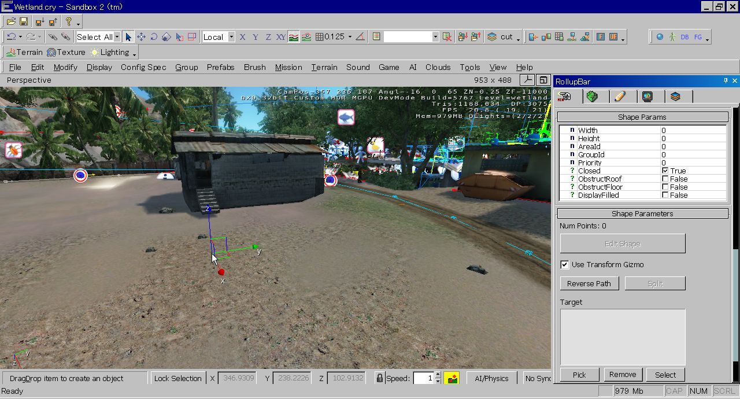Click the Remove target button
This screenshot has height=399, width=740.
pos(623,375)
